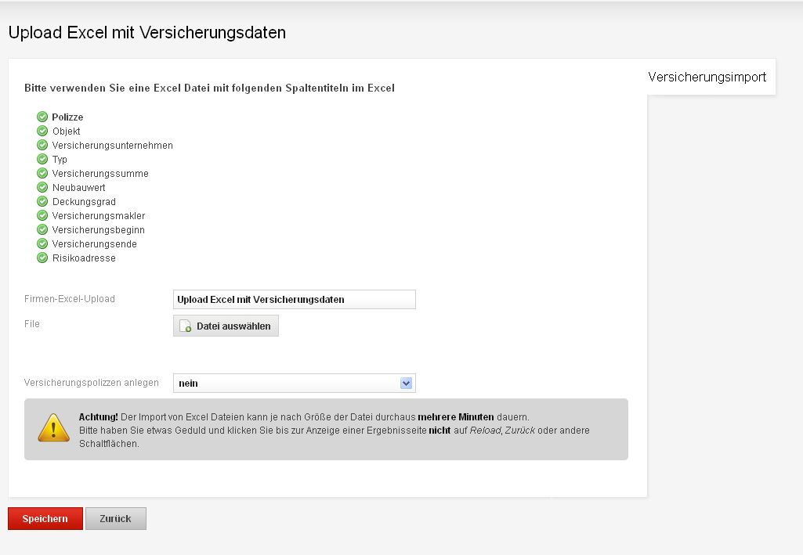Click the green check icon beside Objekt
The width and height of the screenshot is (803, 555).
(x=42, y=132)
